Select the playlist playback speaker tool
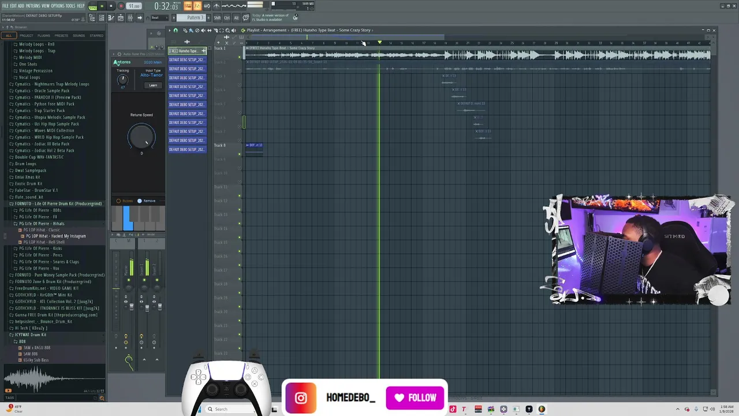This screenshot has height=416, width=739. 234,30
